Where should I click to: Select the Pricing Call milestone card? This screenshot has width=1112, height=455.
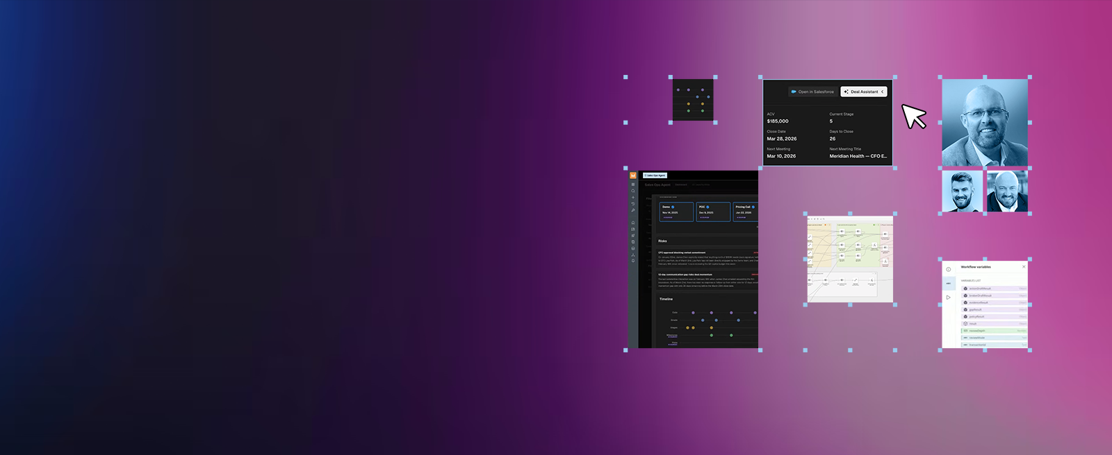point(746,212)
